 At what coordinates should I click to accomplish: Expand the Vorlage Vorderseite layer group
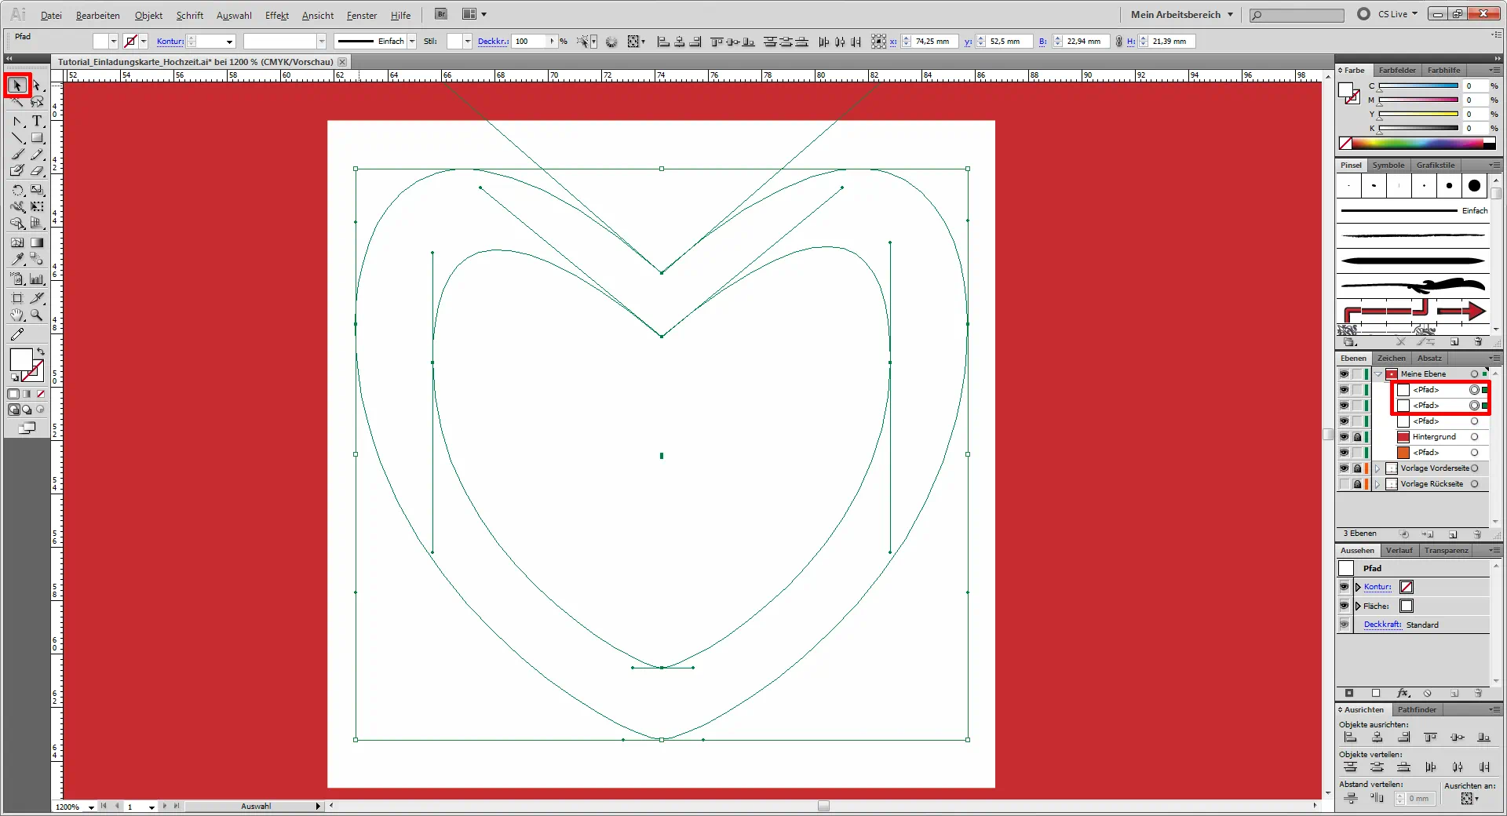(1377, 468)
